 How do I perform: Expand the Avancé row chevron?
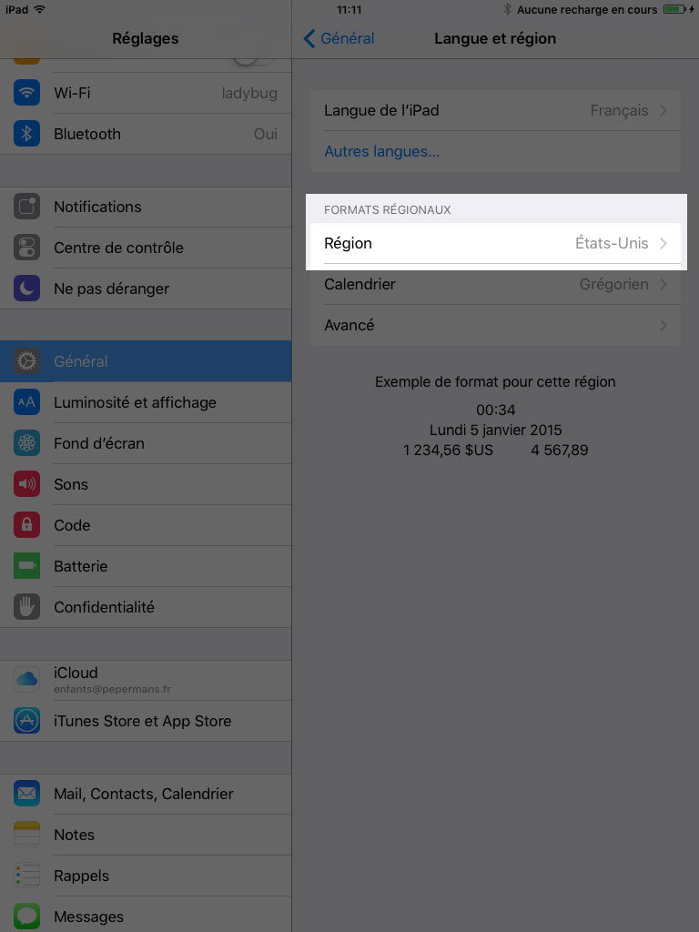point(664,325)
